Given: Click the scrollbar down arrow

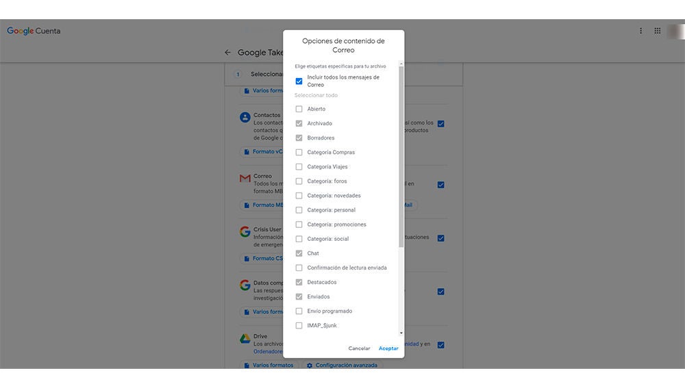Looking at the screenshot, I should pos(401,333).
